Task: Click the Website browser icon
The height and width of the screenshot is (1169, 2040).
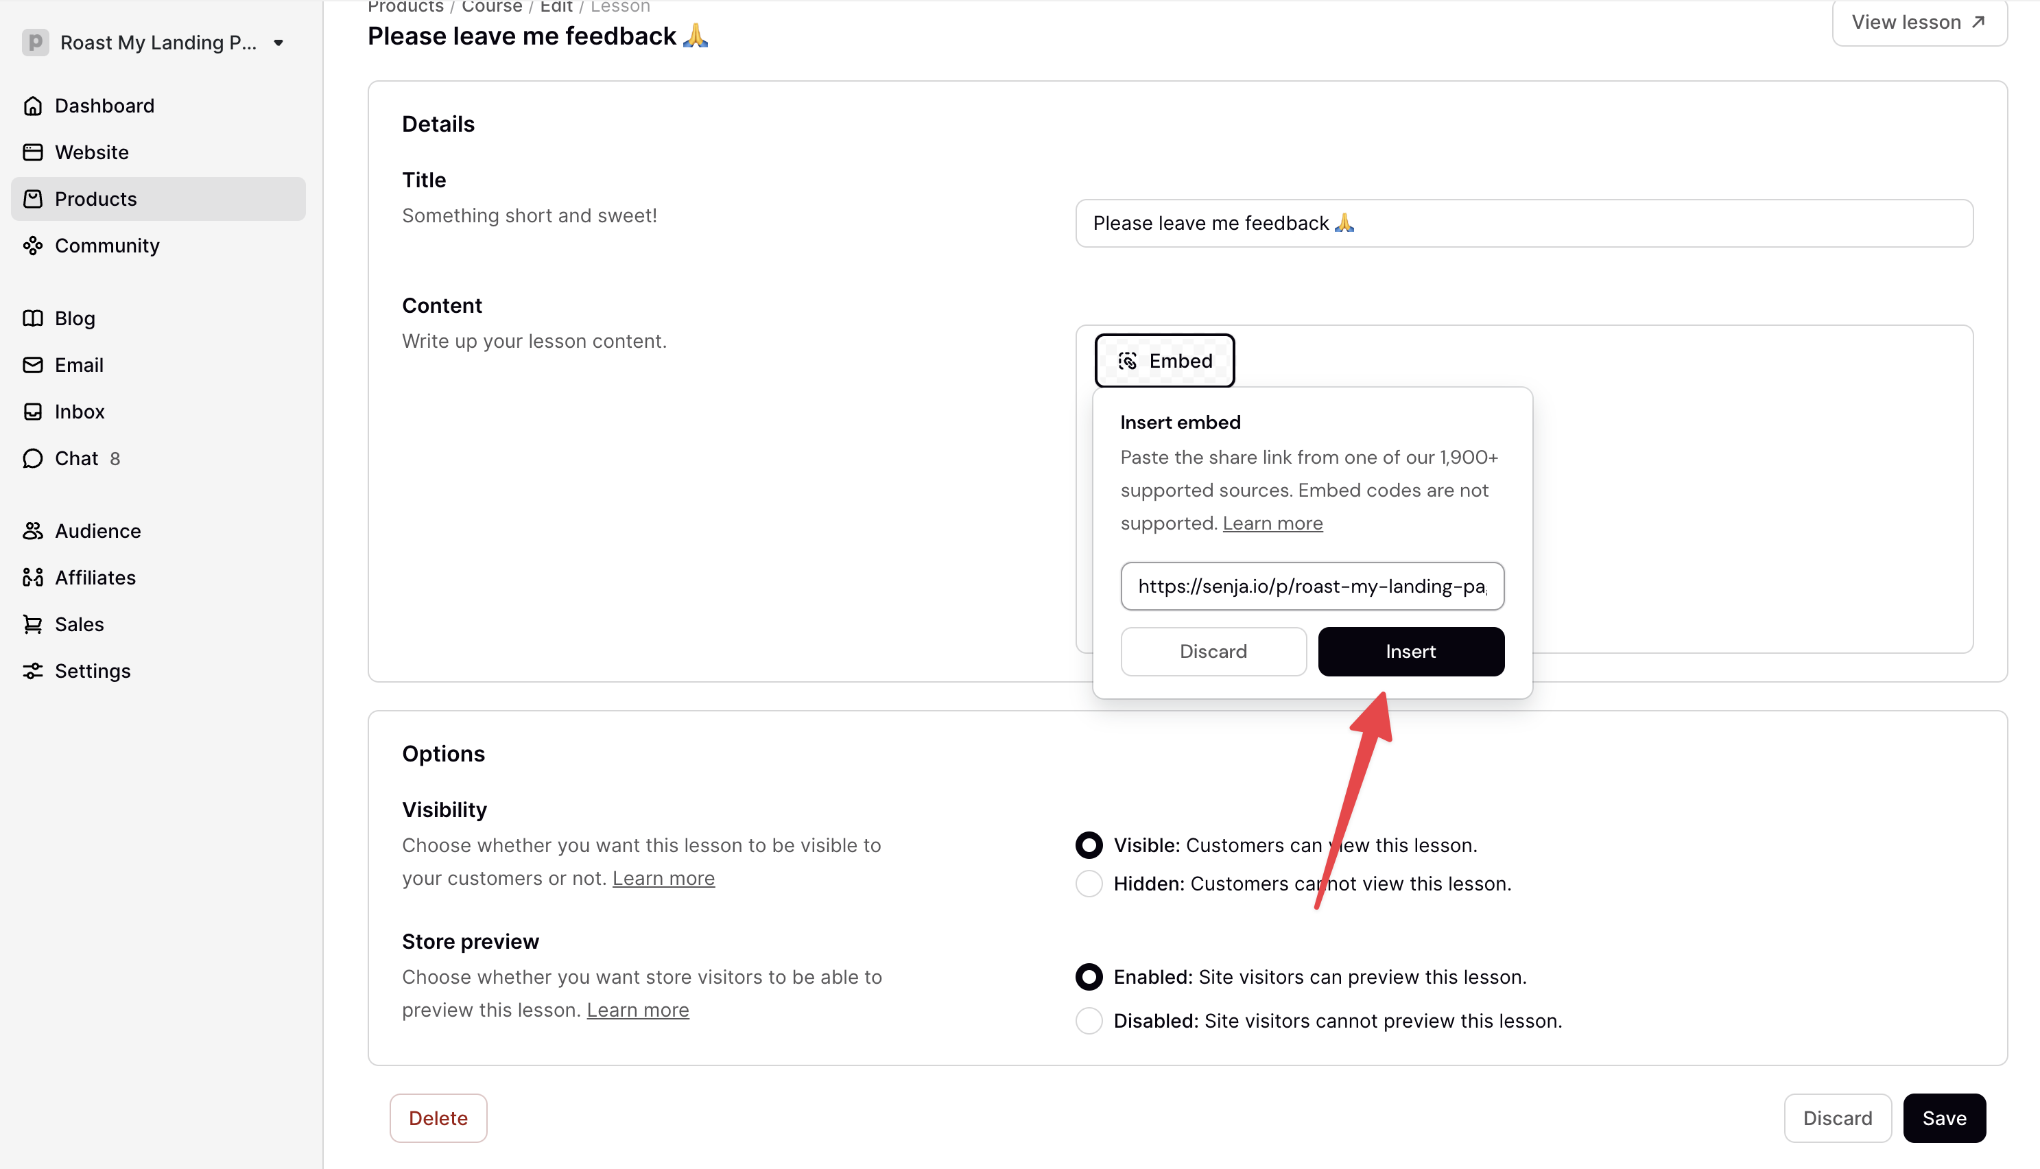Action: [33, 152]
